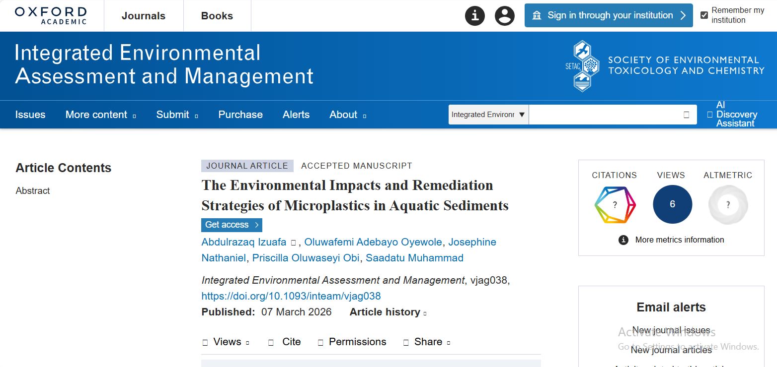Click the citations Dimensions badge
777x367 pixels.
615,205
